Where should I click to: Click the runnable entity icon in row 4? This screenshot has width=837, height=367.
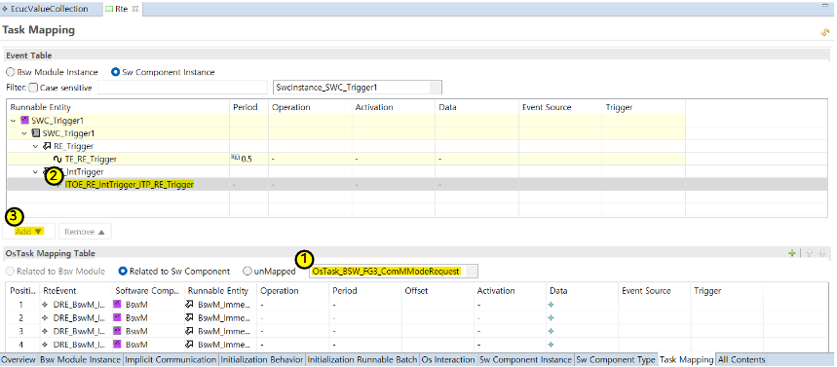190,345
